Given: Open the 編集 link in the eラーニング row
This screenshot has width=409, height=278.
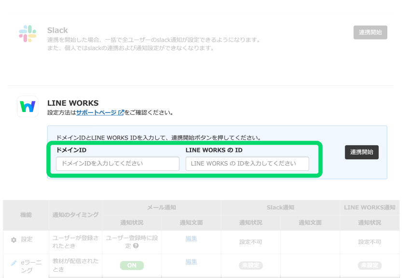Looking at the screenshot, I should tap(191, 262).
